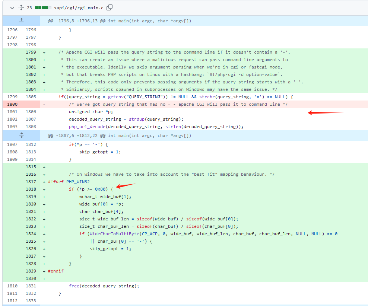Image resolution: width=368 pixels, height=306 pixels.
Task: Click new line number 1829 for #endif
Action: [x=31, y=271]
